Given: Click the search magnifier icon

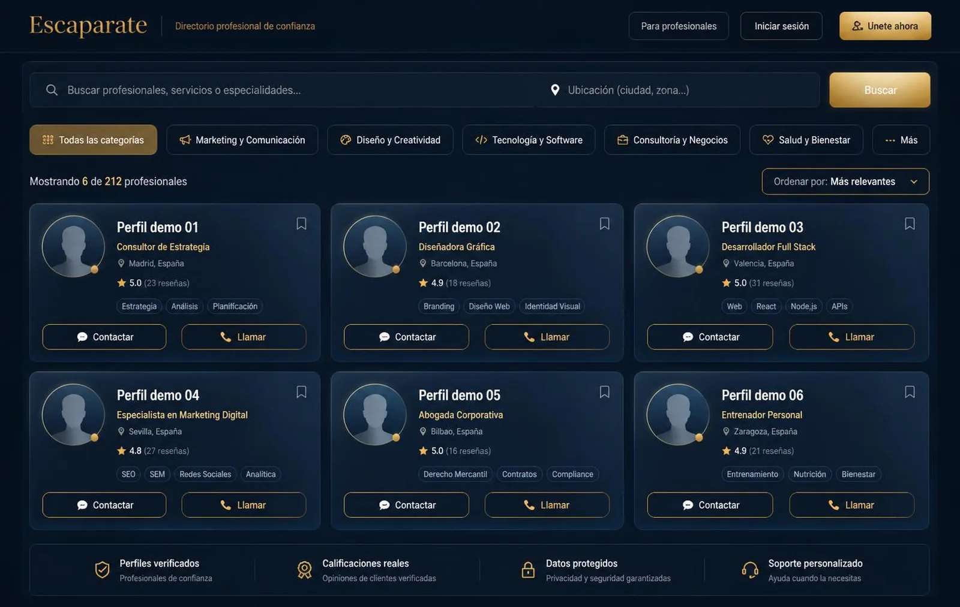Looking at the screenshot, I should 52,90.
